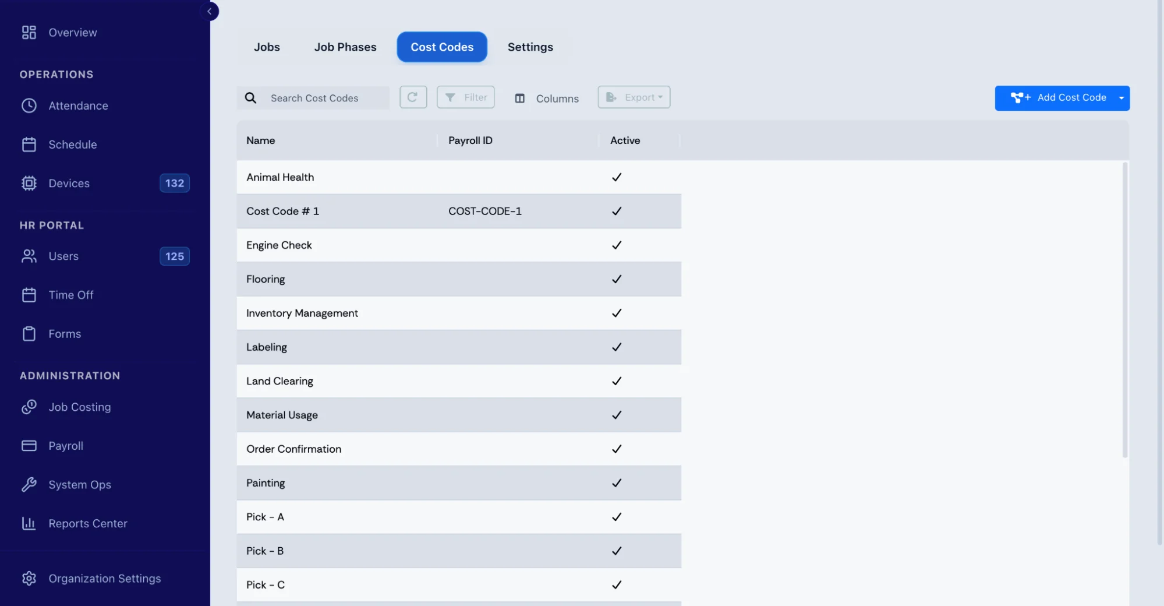Viewport: 1164px width, 606px height.
Task: Open the Export dropdown
Action: (x=634, y=97)
